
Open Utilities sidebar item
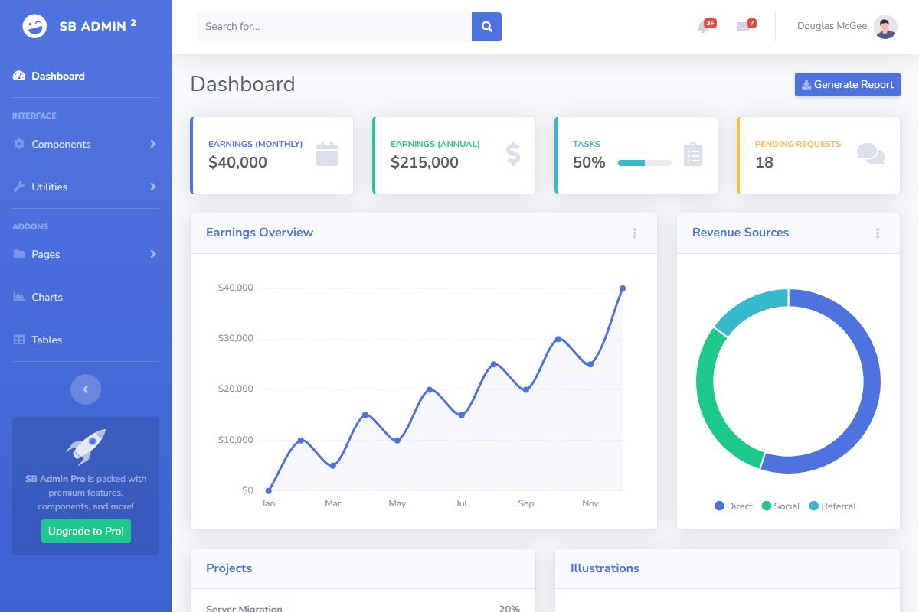86,187
